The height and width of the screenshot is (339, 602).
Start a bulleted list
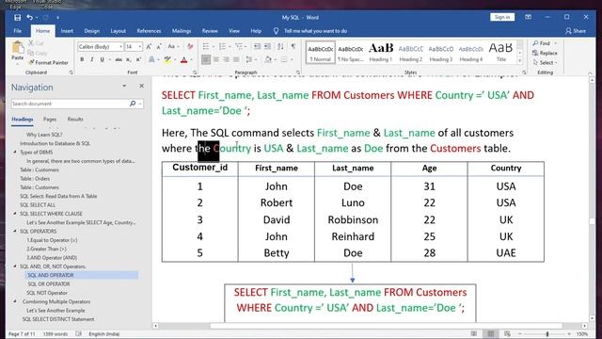point(206,46)
